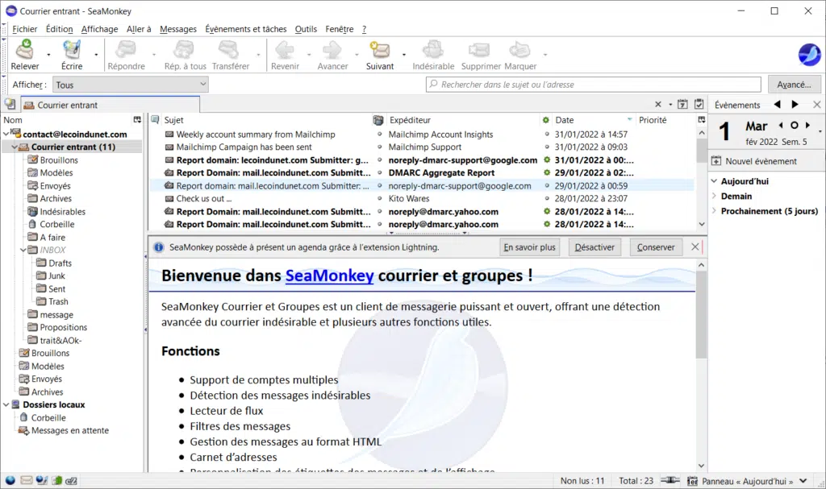Screen dimensions: 826x489
Task: Click the Nouvel évènement plus icon
Action: click(716, 161)
